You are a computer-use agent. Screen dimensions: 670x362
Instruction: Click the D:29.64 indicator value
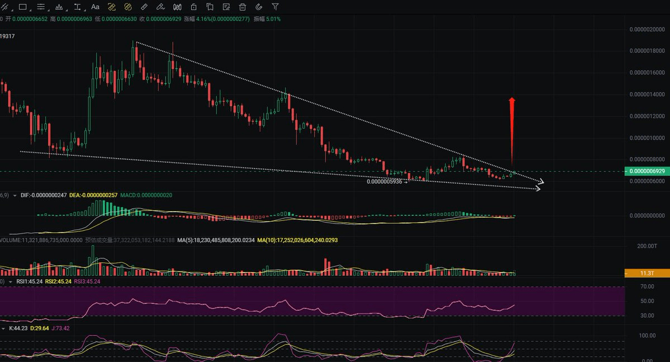(40, 328)
